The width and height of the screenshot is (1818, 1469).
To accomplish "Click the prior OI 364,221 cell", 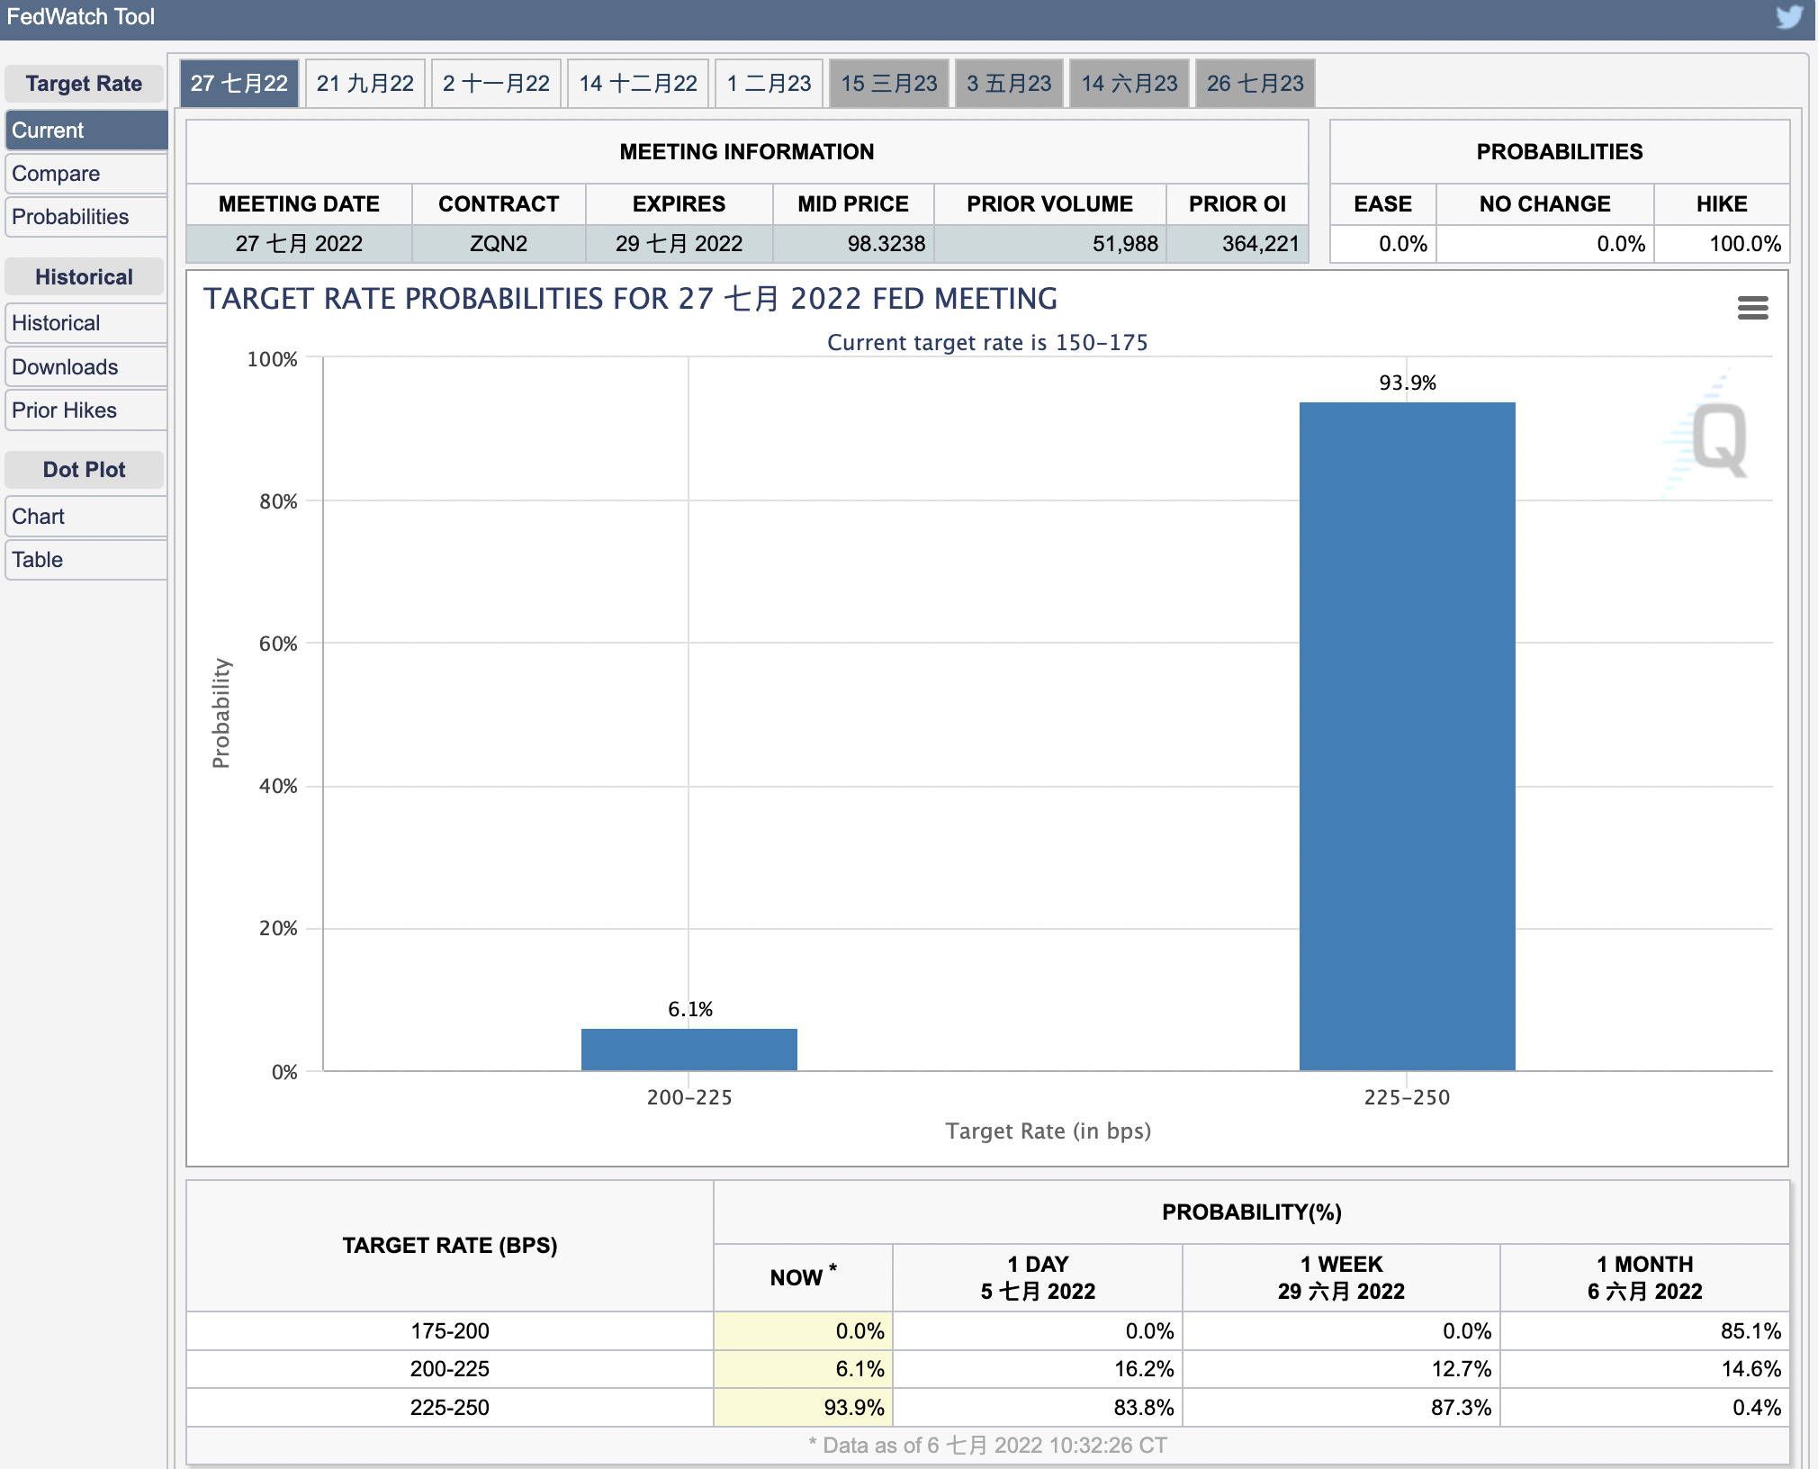I will (1237, 244).
